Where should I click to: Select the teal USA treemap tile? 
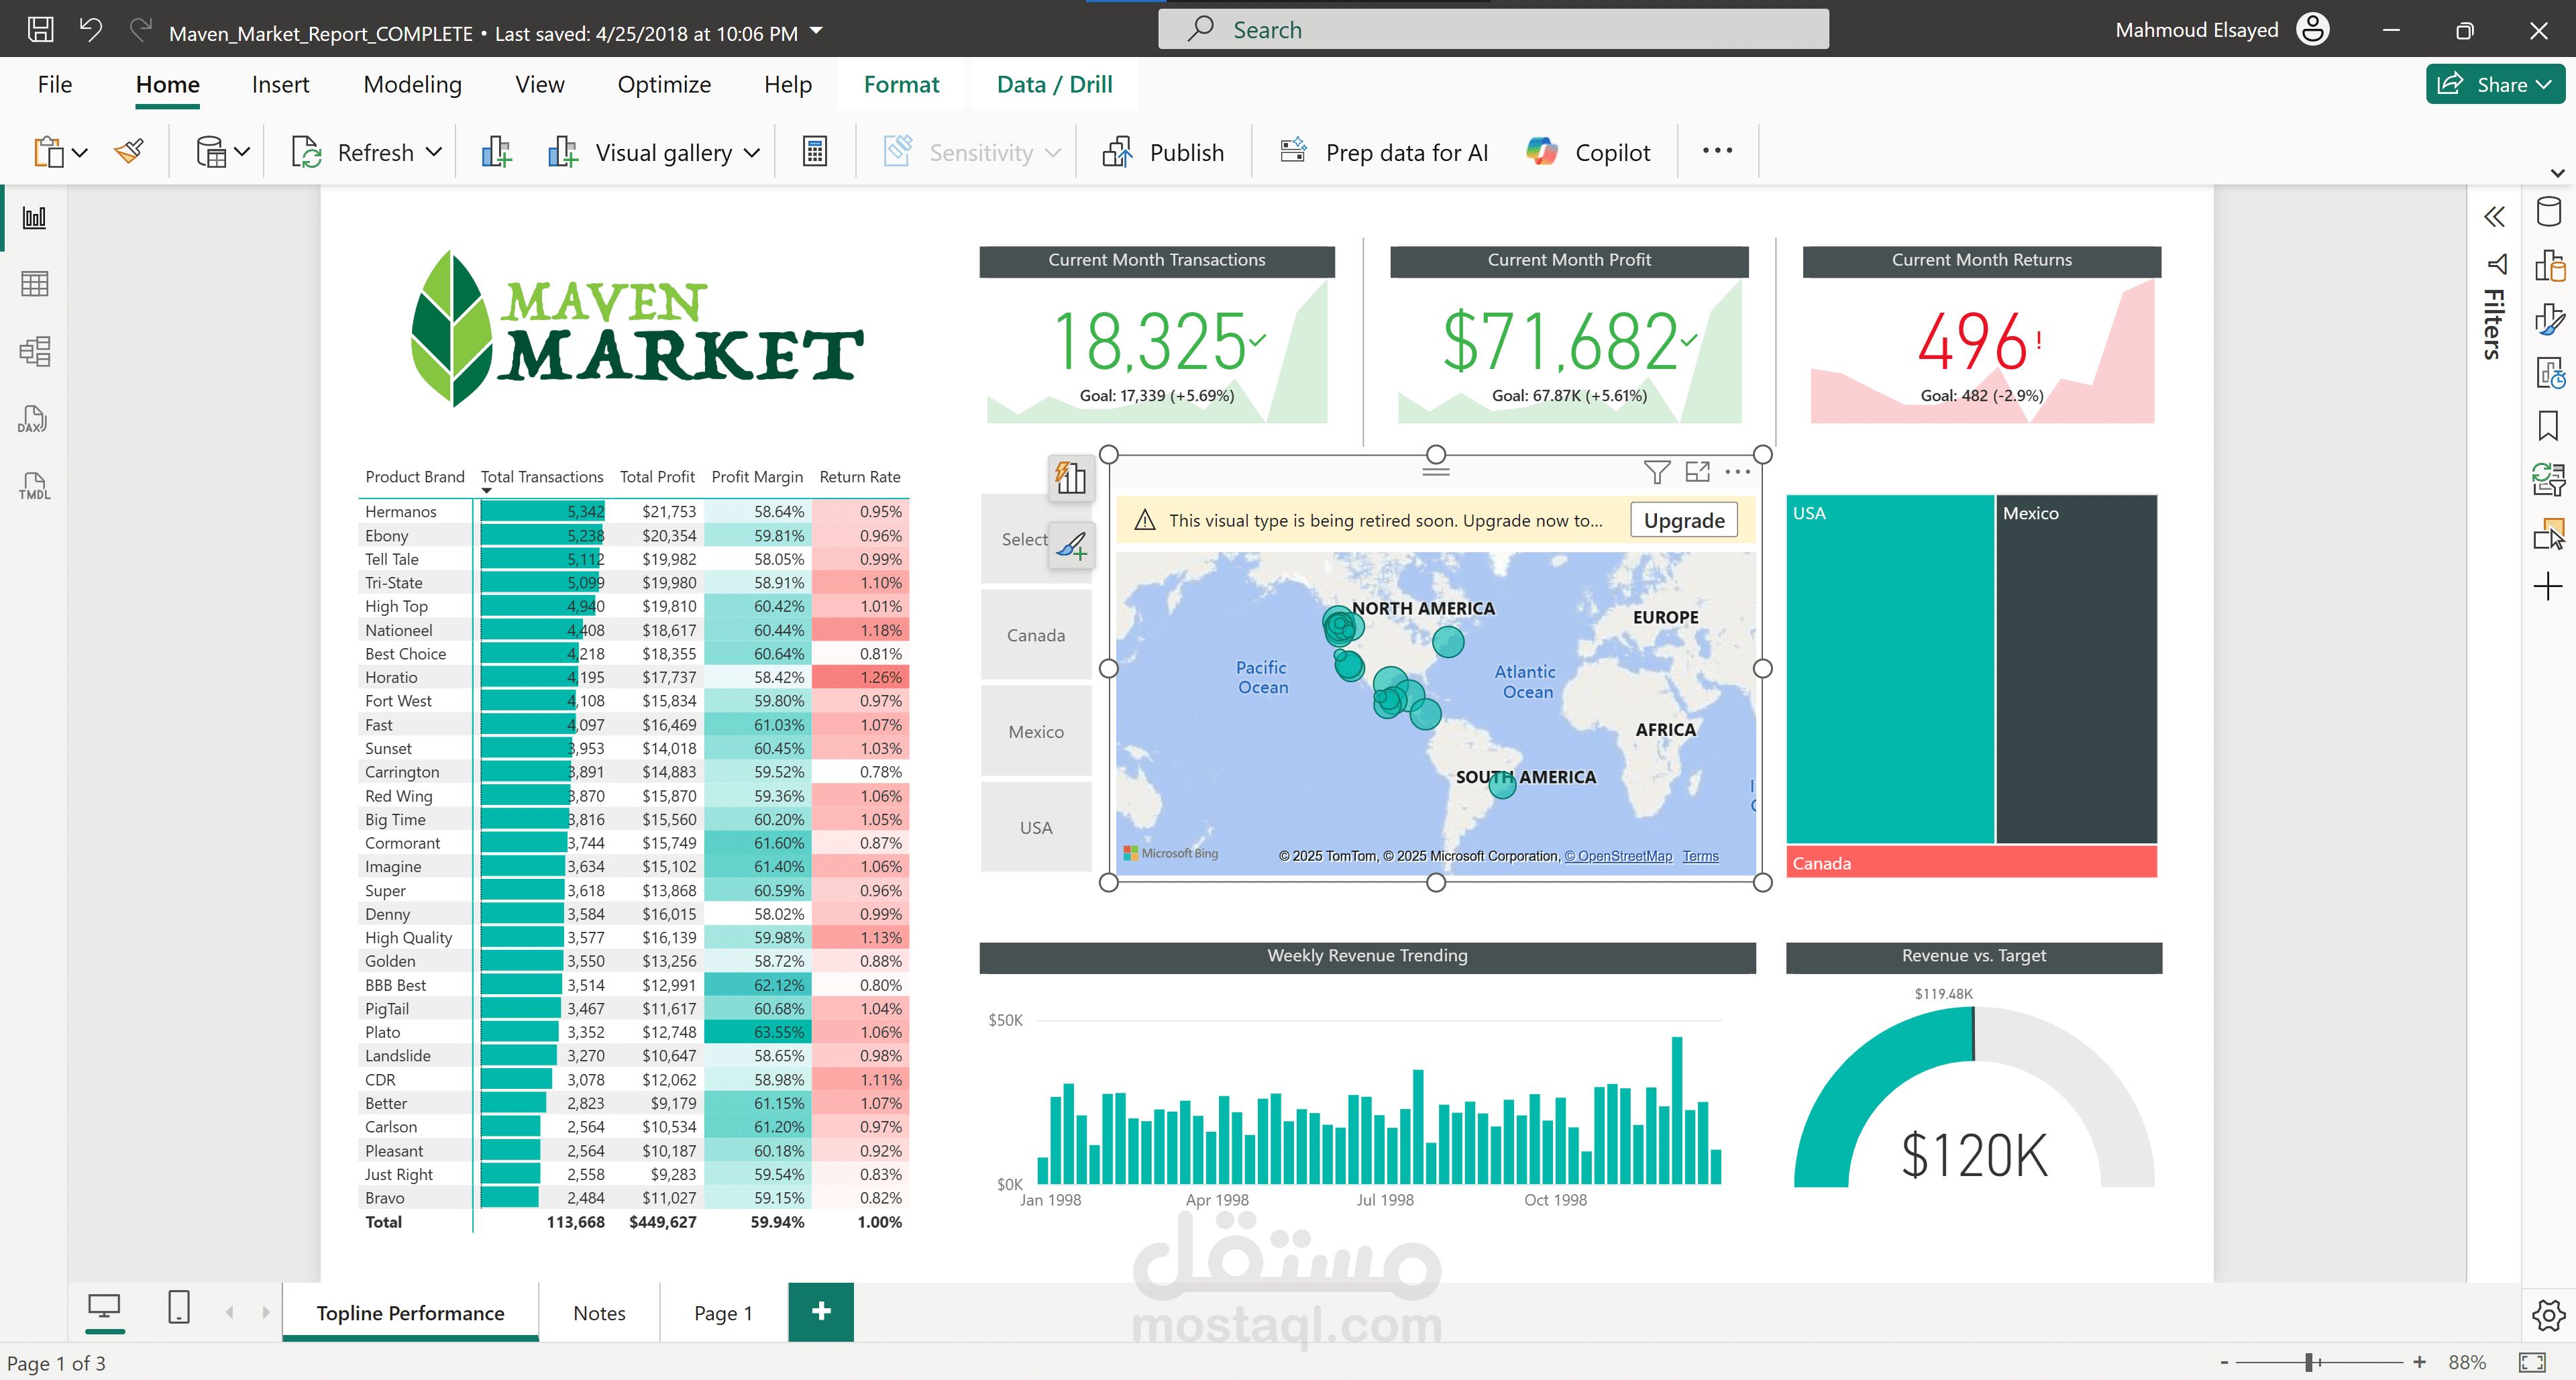(1890, 669)
